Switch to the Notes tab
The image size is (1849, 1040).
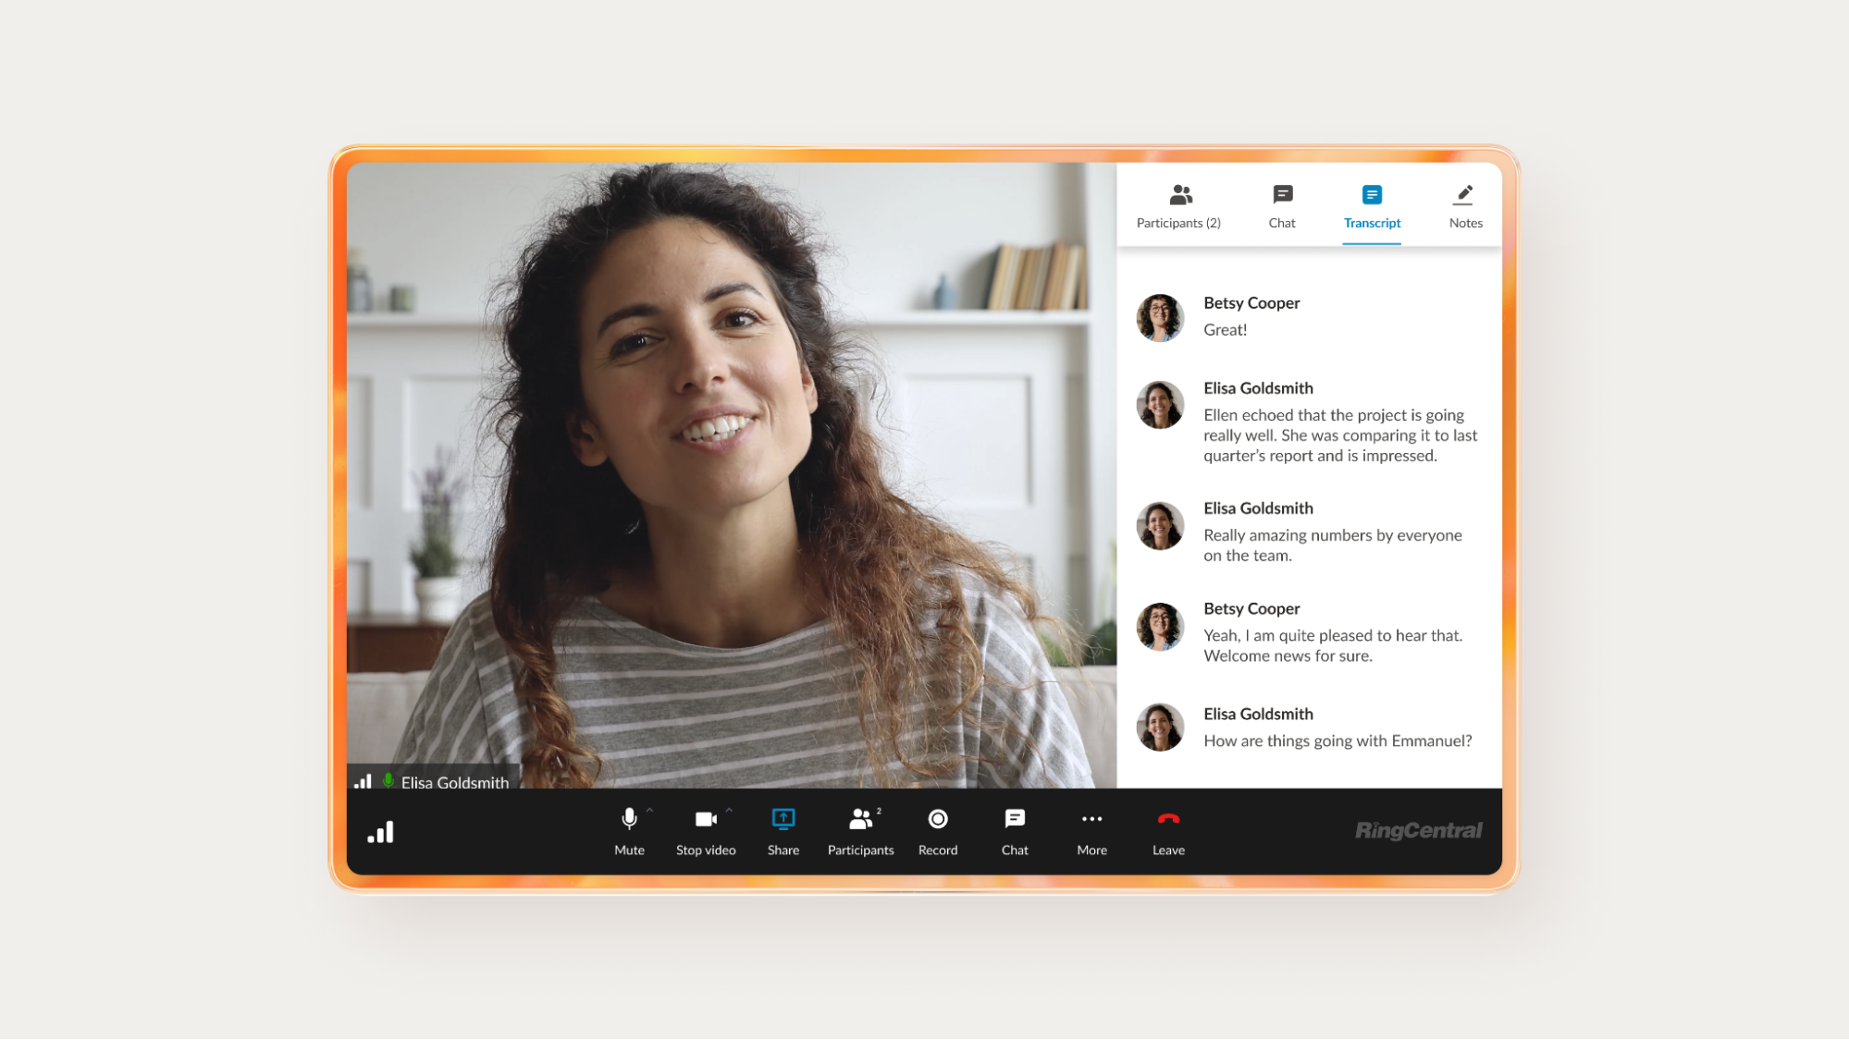point(1465,206)
